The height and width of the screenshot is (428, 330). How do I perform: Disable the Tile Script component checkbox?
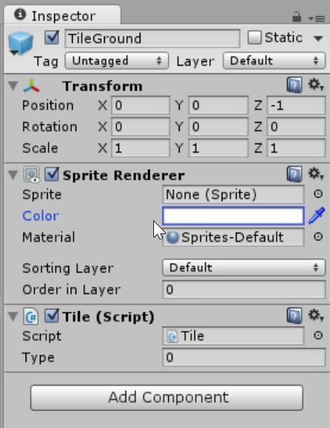52,316
